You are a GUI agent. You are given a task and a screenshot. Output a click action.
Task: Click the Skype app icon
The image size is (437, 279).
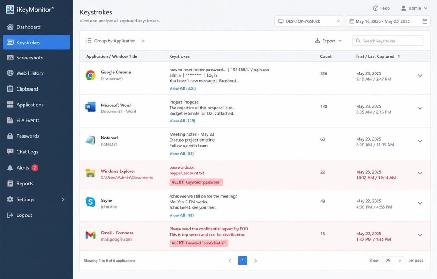90,202
